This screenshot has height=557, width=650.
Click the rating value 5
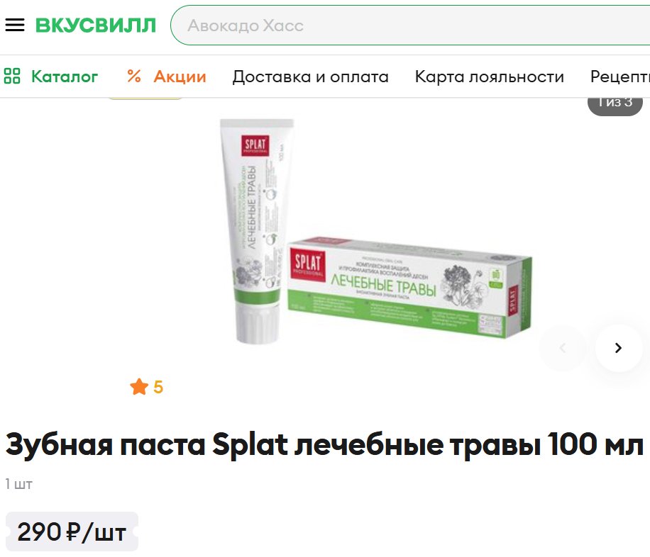[x=158, y=387]
